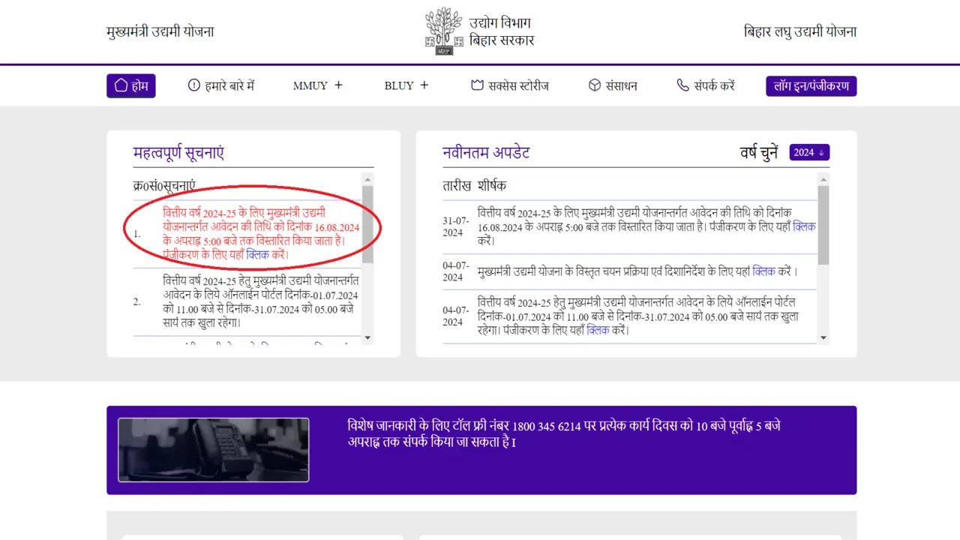
Task: Expand the MMUY menu
Action: (x=318, y=85)
